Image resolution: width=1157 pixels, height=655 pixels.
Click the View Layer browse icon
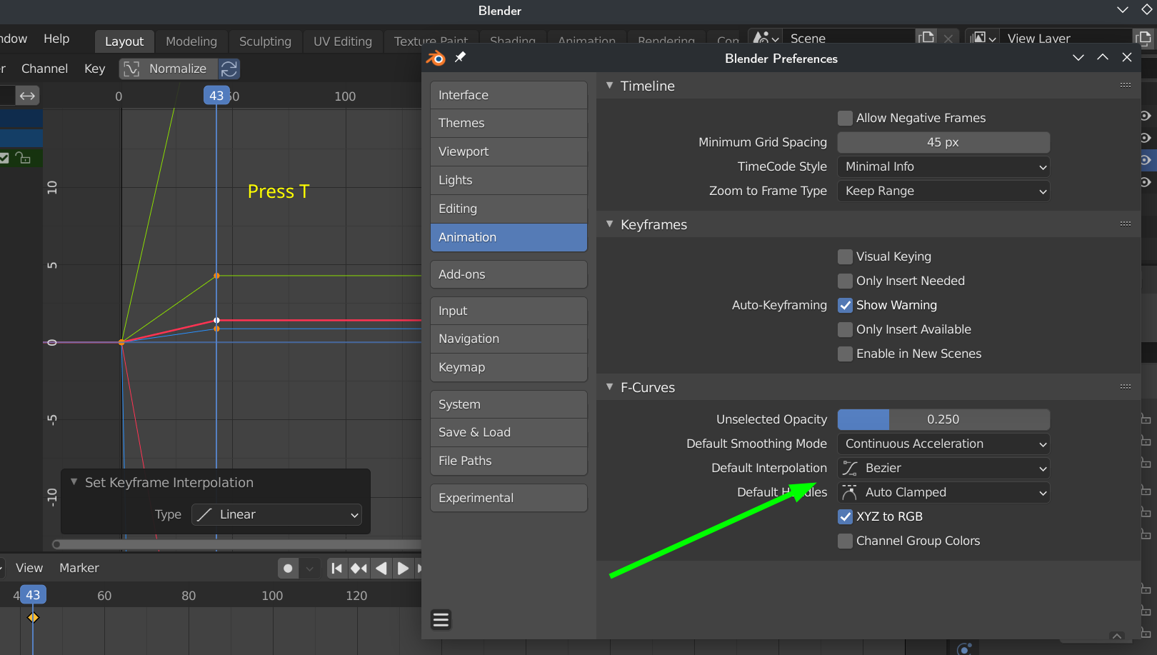[983, 38]
